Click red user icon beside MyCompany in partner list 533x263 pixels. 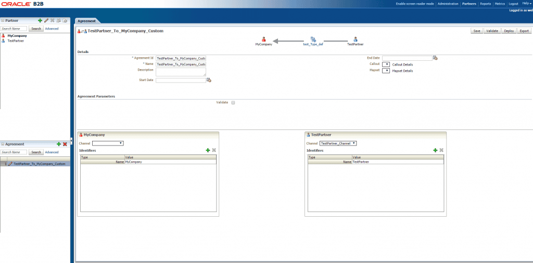4,36
